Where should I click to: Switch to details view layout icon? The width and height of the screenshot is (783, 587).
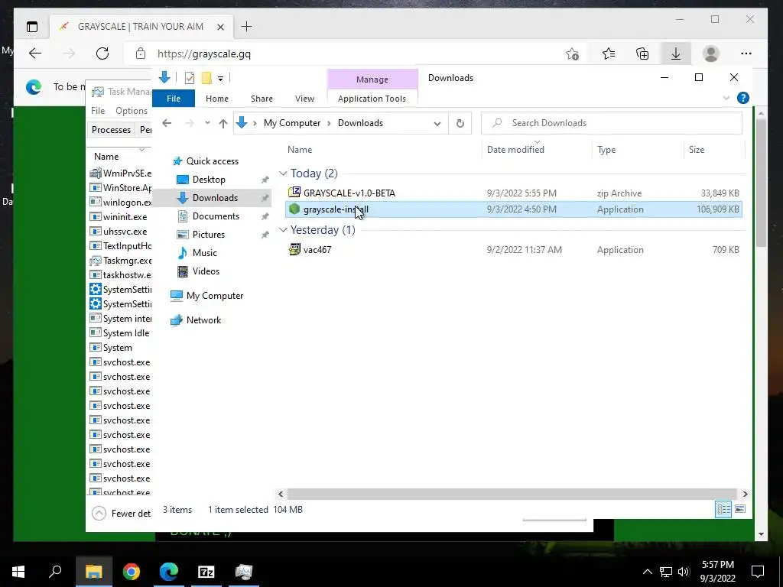pyautogui.click(x=723, y=509)
